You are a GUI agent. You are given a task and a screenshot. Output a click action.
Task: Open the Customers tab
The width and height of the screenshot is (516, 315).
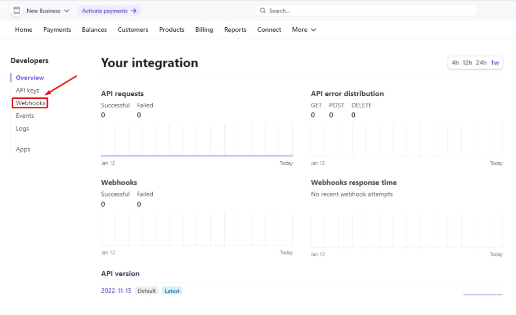pos(133,30)
